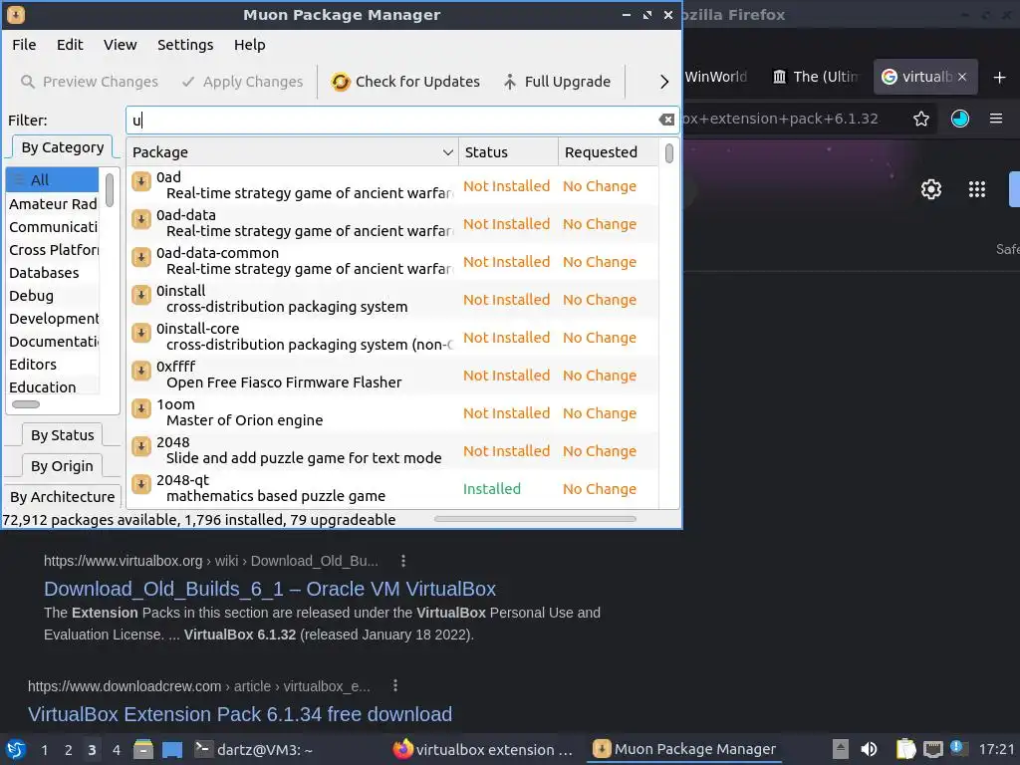Click Muon app icon in title bar
Viewport: 1020px width, 765px height.
(16, 14)
